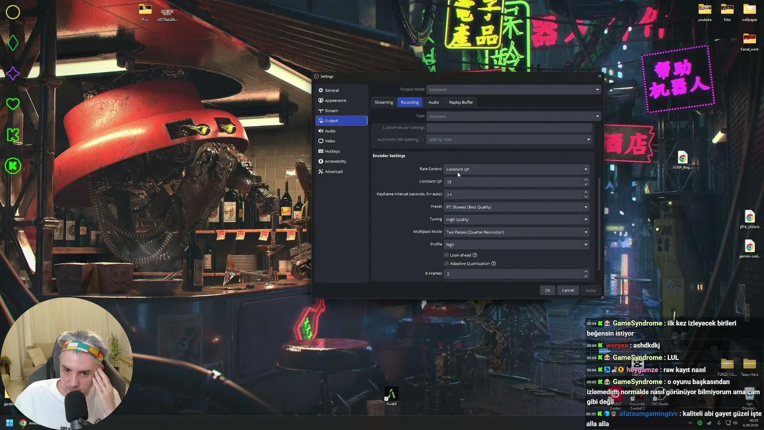Click the Adaptive Quantization help icon
Viewport: 764px width, 430px height.
pyautogui.click(x=493, y=263)
